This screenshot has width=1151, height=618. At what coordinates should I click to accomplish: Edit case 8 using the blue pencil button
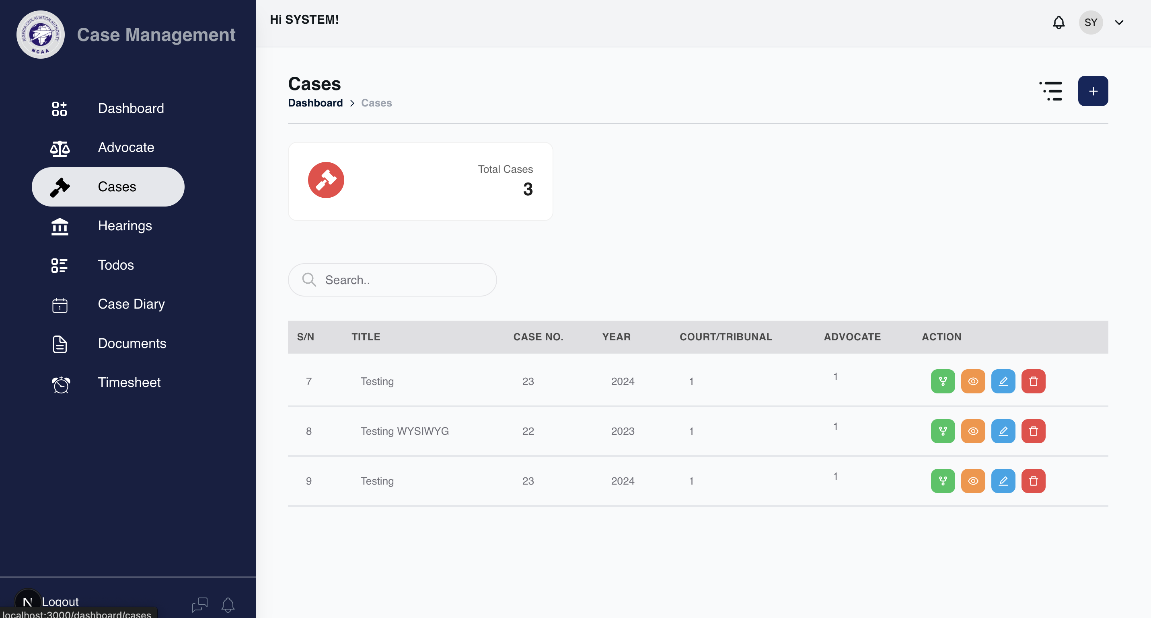1003,431
